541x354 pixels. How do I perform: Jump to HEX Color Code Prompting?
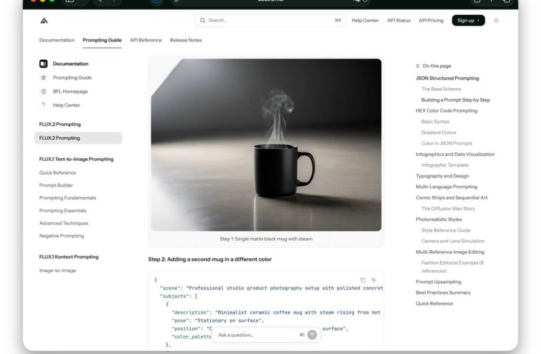click(x=446, y=111)
